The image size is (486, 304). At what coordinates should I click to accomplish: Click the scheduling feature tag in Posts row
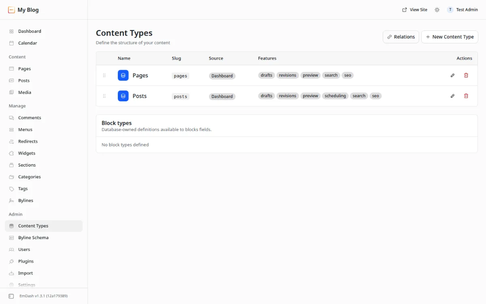coord(335,96)
